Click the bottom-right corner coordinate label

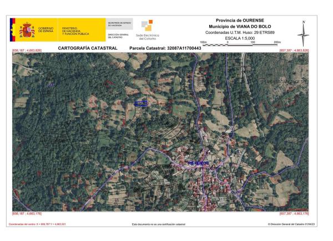(x=294, y=213)
